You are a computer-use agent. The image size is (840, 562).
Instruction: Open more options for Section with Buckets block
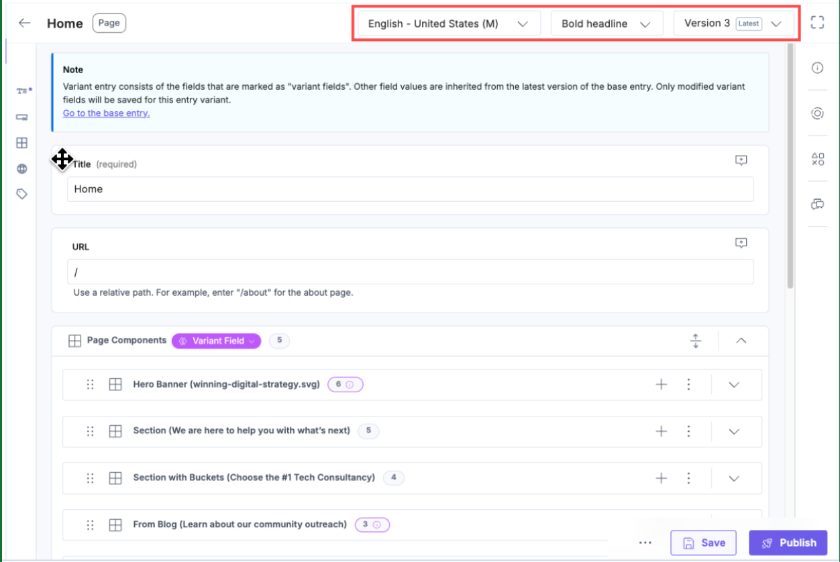click(x=688, y=478)
